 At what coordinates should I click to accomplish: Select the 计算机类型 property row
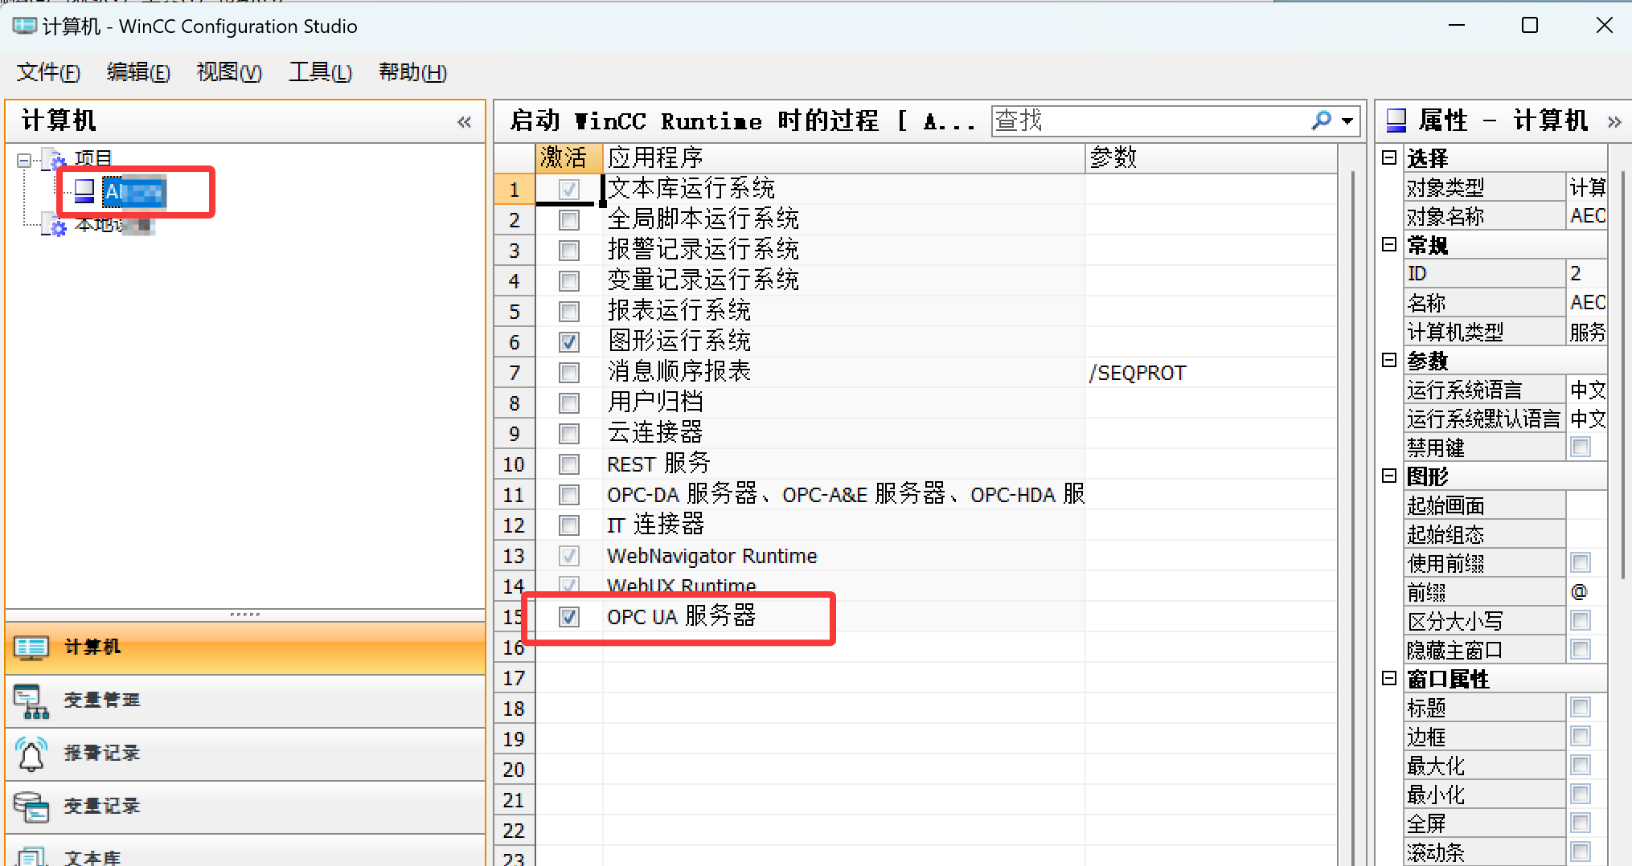(x=1506, y=332)
